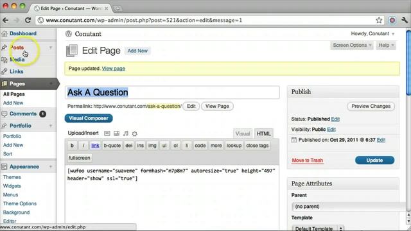Click the Visual Composer button
Viewport: 411px width, 231px height.
[89, 118]
